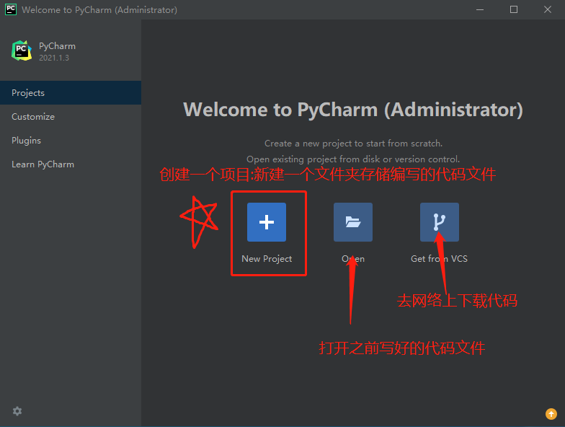Minimize the PyCharm welcome window
The height and width of the screenshot is (427, 565).
(480, 10)
